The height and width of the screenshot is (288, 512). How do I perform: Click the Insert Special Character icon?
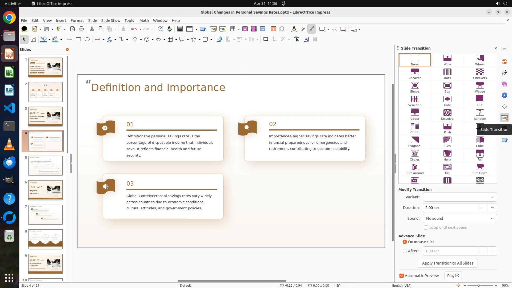[x=282, y=29]
